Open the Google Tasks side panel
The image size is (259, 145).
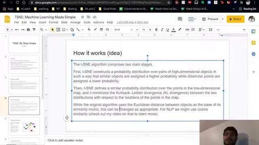[x=253, y=54]
